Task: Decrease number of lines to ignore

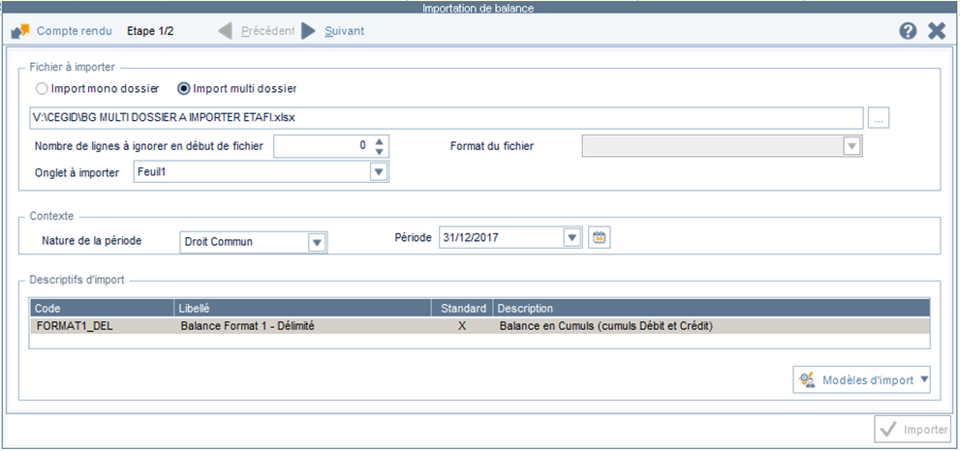Action: (380, 151)
